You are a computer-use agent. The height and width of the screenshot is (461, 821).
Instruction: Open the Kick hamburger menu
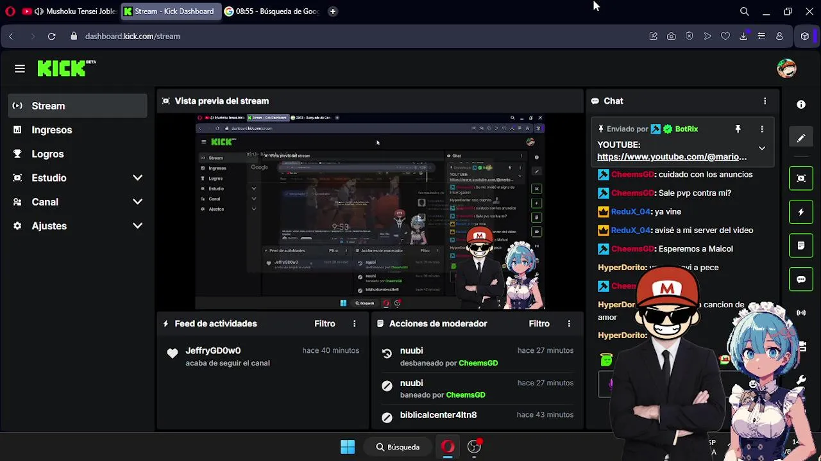[20, 69]
